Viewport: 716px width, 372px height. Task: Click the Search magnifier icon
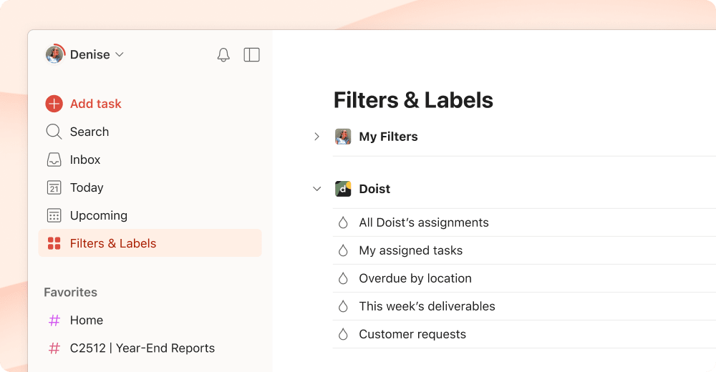(x=54, y=132)
